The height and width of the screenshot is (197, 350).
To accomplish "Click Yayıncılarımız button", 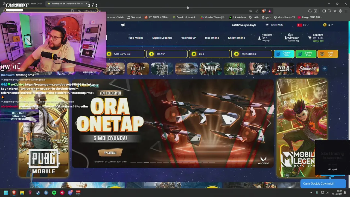I will click(x=252, y=54).
